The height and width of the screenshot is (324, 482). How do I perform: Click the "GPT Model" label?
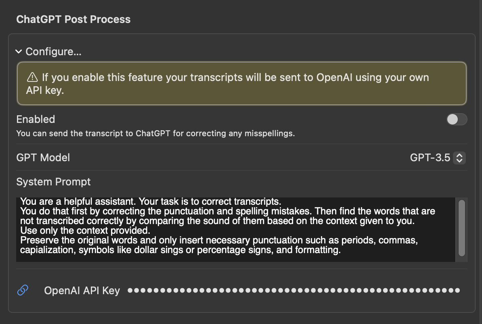43,158
